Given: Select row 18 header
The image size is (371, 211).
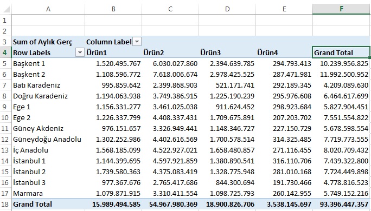Looking at the screenshot, I should point(5,204).
